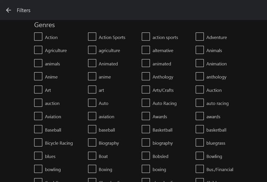The width and height of the screenshot is (267, 182).
Task: Tick the Action Sports checkbox
Action: tap(92, 37)
